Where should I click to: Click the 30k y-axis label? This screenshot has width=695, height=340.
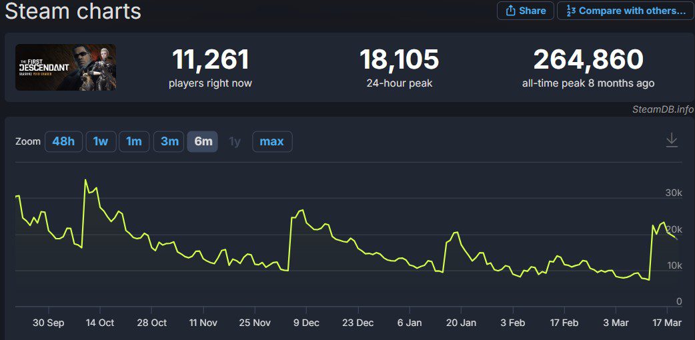(x=674, y=193)
